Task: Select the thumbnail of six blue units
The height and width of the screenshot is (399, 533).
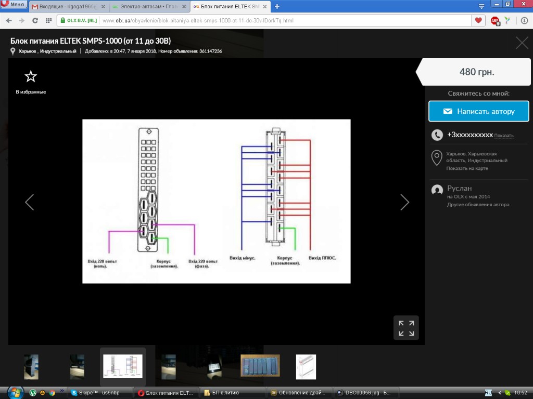Action: (260, 366)
